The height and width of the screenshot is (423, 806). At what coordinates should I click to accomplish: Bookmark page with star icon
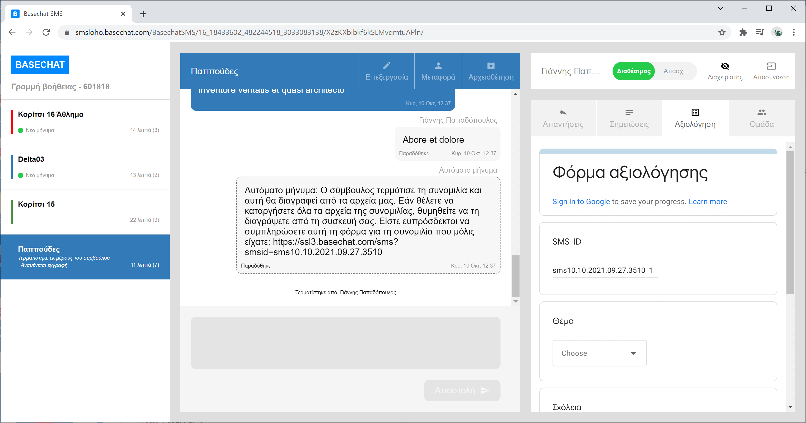click(721, 32)
